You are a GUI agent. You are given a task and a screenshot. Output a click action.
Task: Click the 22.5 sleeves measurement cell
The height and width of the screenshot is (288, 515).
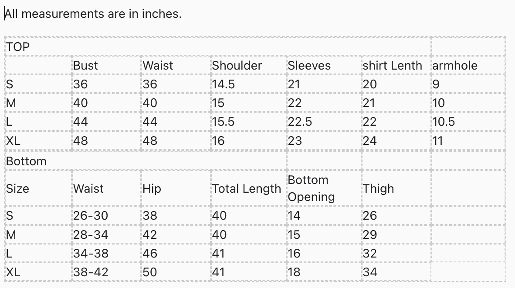[300, 122]
